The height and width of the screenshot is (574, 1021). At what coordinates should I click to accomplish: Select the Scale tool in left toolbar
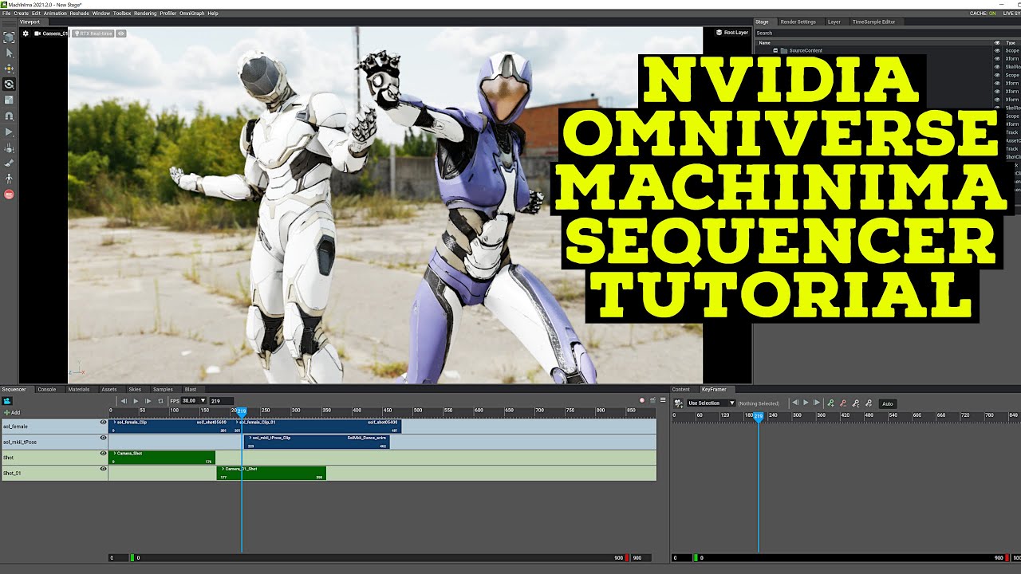click(x=10, y=100)
